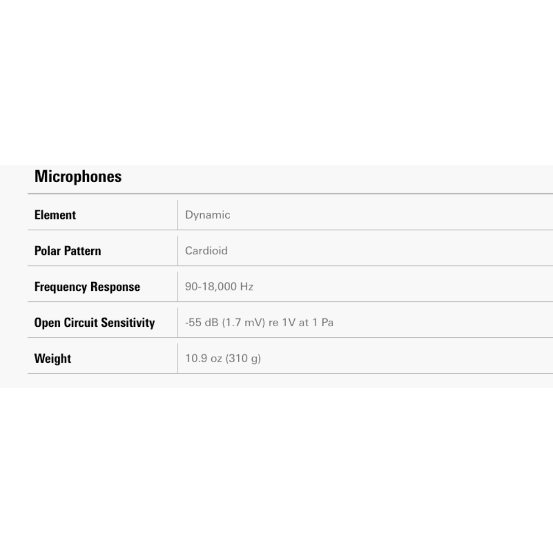Image resolution: width=553 pixels, height=553 pixels.
Task: Click the (1.7 mV) text
Action: [243, 322]
